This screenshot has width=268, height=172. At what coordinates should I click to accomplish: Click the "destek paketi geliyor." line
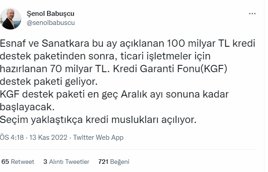(49, 82)
